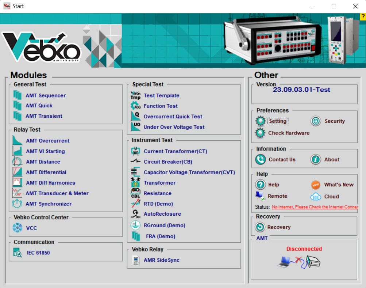
Task: Open What's New information
Action: point(339,185)
